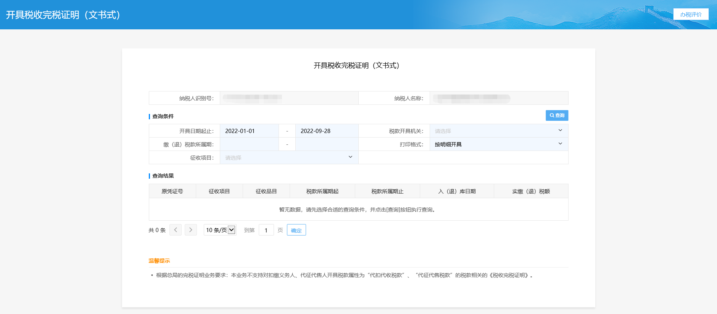
Task: Click the 缴(退)税款所属期 end field
Action: pyautogui.click(x=327, y=144)
